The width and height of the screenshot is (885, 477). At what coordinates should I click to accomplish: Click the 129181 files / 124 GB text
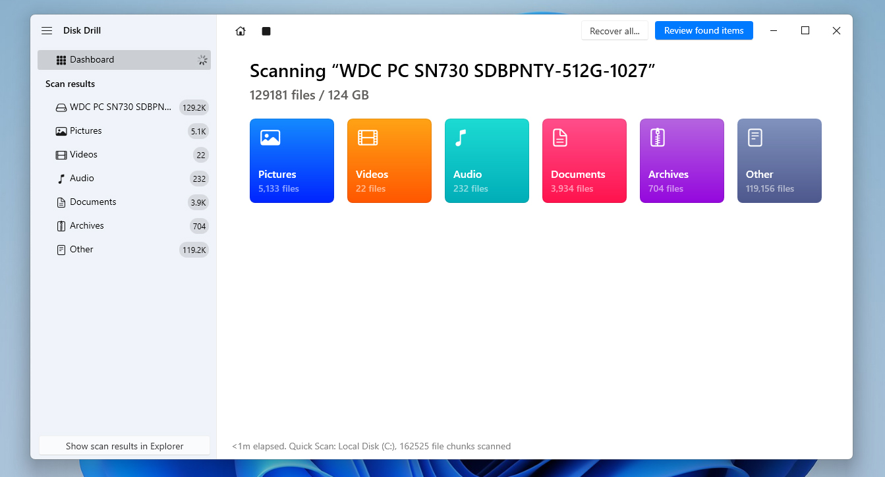coord(309,95)
